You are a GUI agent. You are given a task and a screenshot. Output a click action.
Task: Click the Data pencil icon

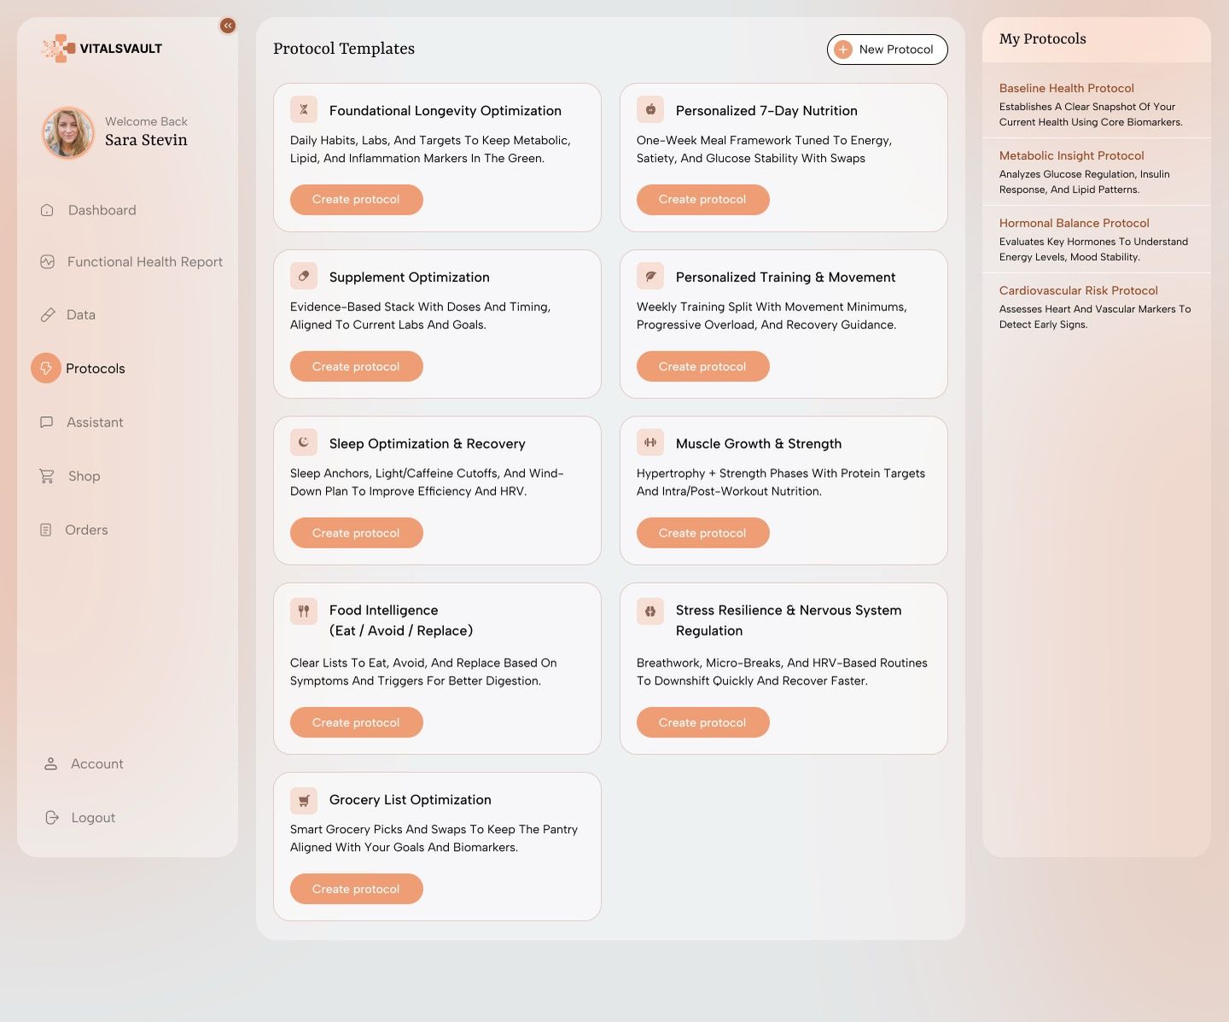pyautogui.click(x=48, y=315)
